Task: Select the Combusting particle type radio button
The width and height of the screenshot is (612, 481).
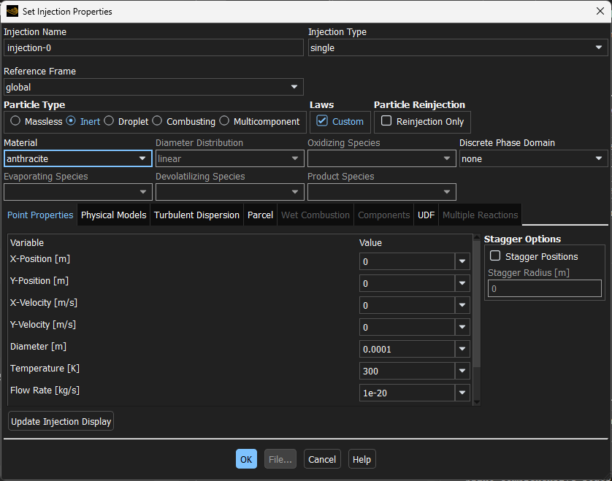Action: click(x=157, y=121)
